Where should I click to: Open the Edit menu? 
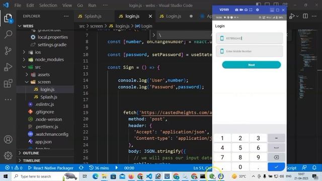pos(30,6)
